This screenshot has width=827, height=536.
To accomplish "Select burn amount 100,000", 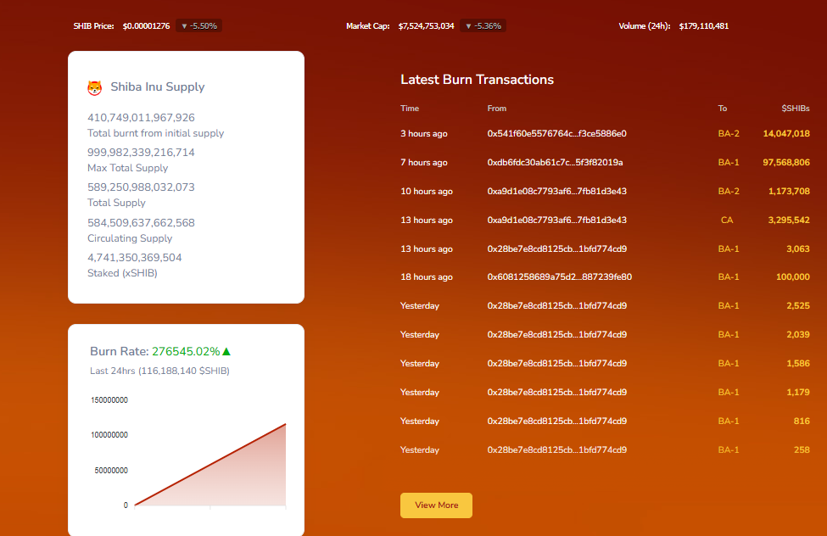I will 793,277.
